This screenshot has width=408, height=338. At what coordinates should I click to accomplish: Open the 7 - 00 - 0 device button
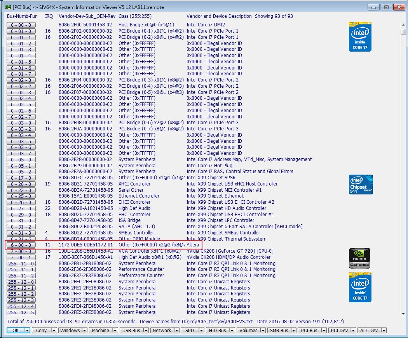click(21, 251)
